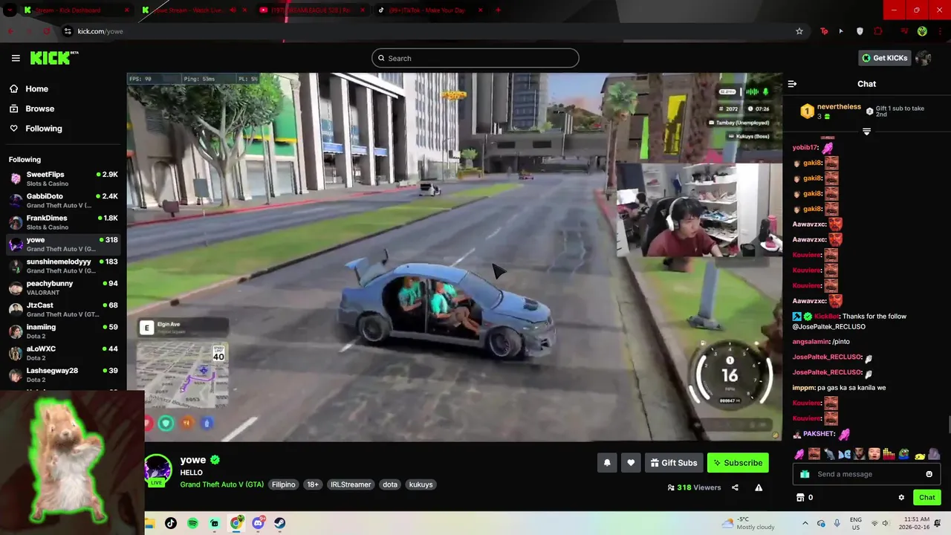Click the Subscribe button

point(738,463)
